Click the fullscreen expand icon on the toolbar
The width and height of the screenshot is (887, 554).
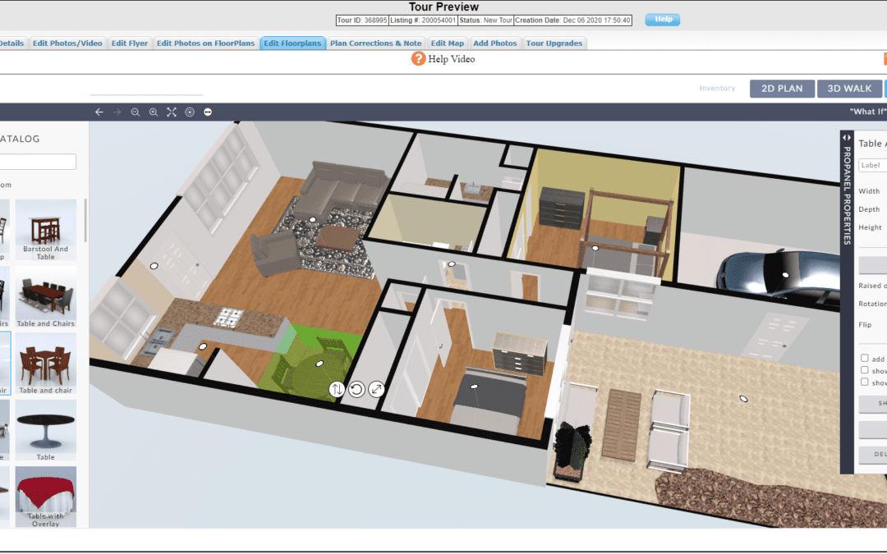click(171, 112)
